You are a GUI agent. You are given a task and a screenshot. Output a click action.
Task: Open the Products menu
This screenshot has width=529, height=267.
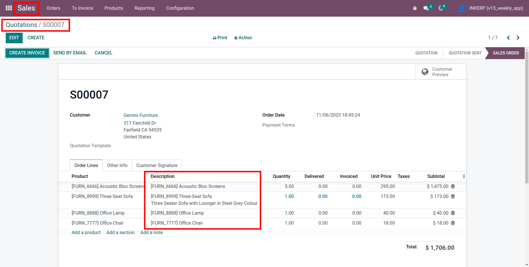[114, 8]
